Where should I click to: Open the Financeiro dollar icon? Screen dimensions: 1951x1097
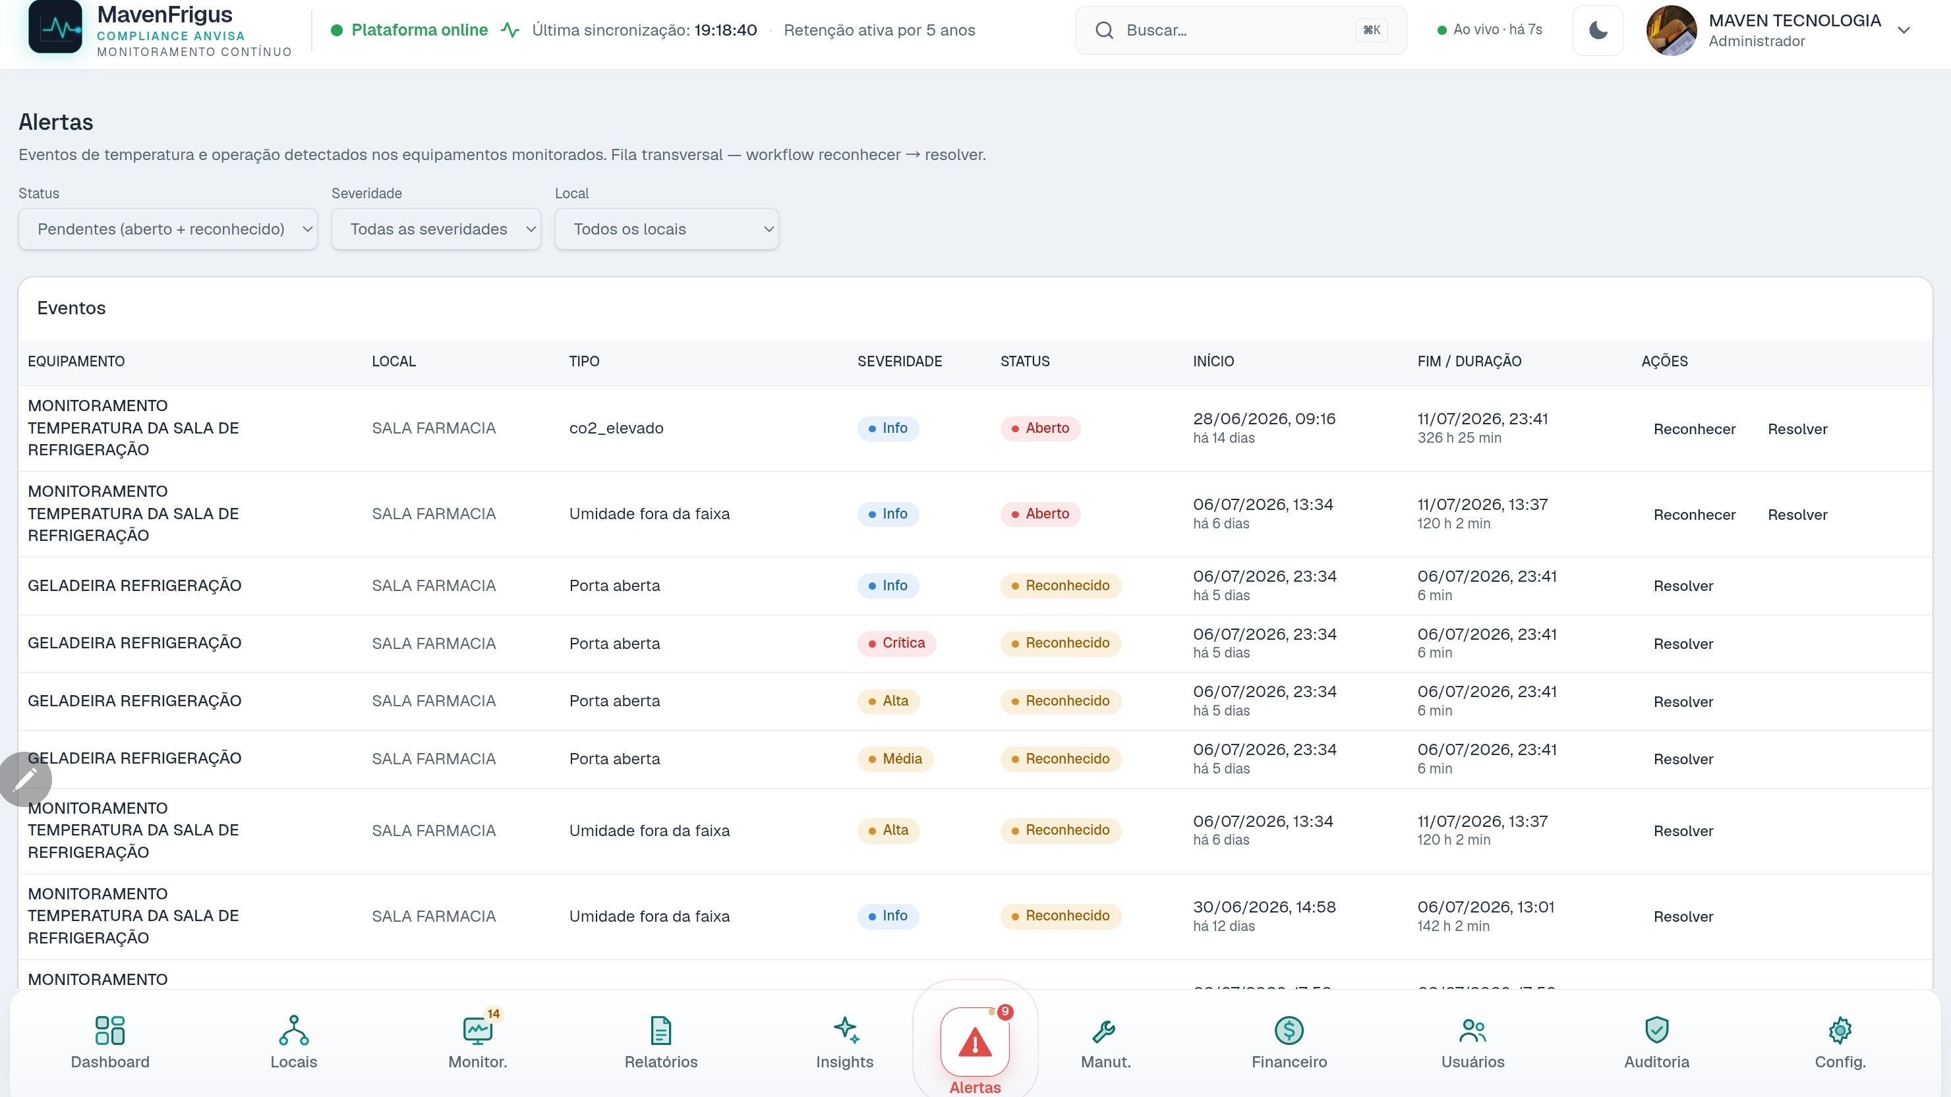1289,1030
